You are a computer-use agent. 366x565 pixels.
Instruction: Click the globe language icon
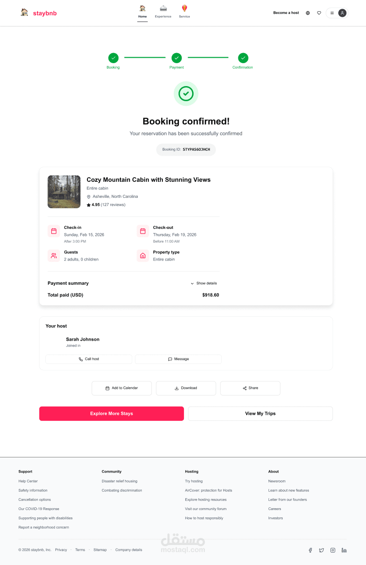click(307, 13)
